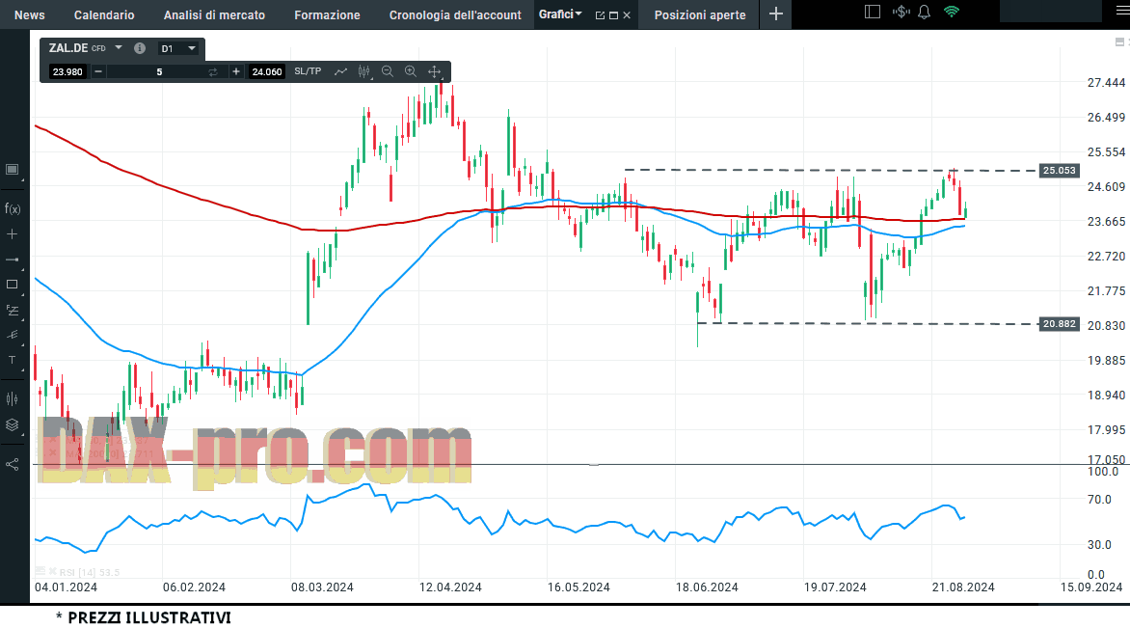Check the green connection status icon
Viewport: 1130px width, 628px height.
pyautogui.click(x=952, y=12)
